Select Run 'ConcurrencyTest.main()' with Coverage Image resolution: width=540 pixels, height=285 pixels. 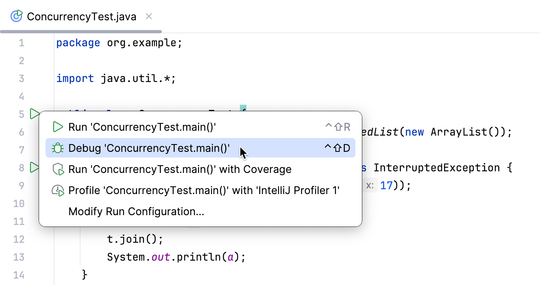(x=180, y=169)
